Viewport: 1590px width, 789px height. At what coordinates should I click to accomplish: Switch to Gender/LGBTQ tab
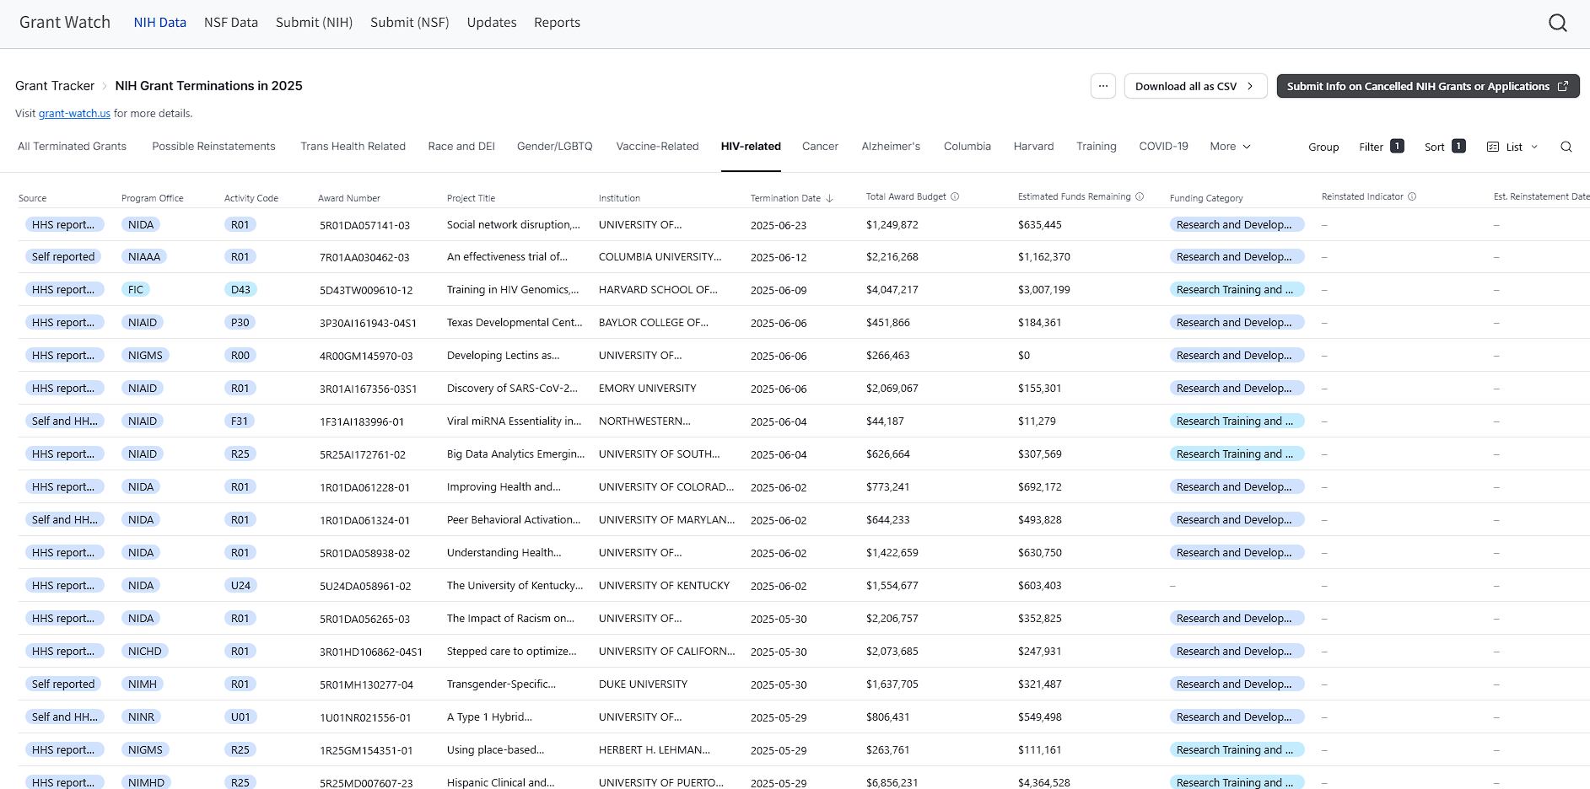pos(555,146)
